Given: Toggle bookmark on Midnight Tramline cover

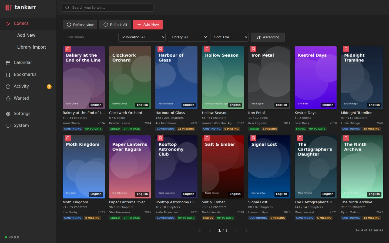Looking at the screenshot, I should coord(346,49).
